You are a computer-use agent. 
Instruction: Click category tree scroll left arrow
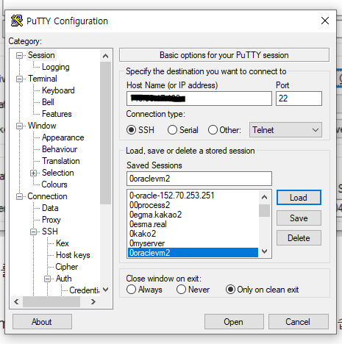click(x=16, y=302)
